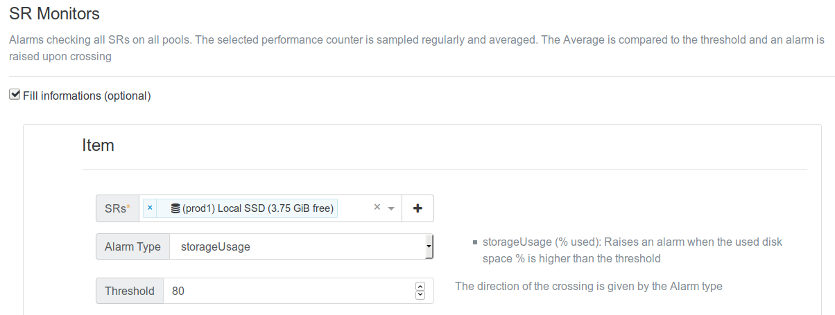Expand the SRs selector dropdown arrow
Screen dimensions: 835x315
391,208
